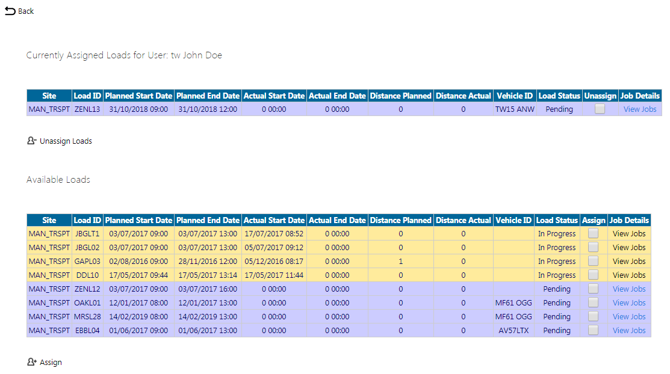
Task: Open View Jobs for load ZENL12
Action: (629, 289)
